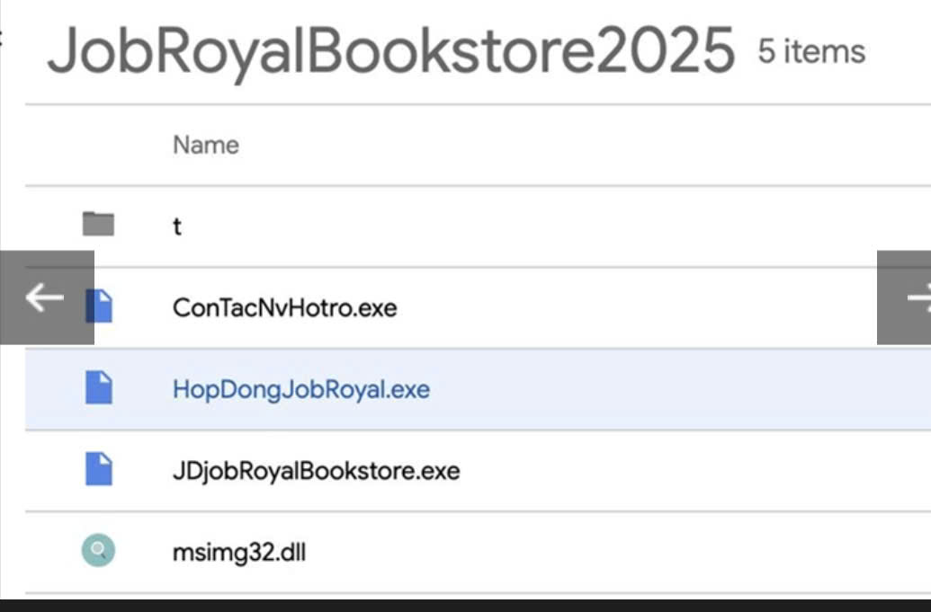Viewport: 931px width, 612px height.
Task: Open the folder named t
Action: point(177,226)
